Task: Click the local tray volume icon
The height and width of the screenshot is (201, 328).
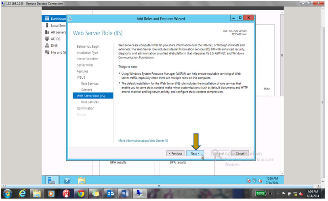Action: coord(301,194)
